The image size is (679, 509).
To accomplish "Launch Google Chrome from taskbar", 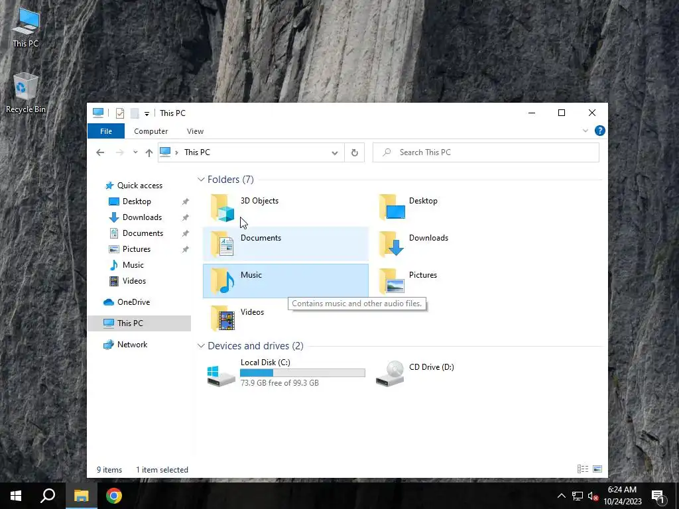I will pyautogui.click(x=114, y=496).
